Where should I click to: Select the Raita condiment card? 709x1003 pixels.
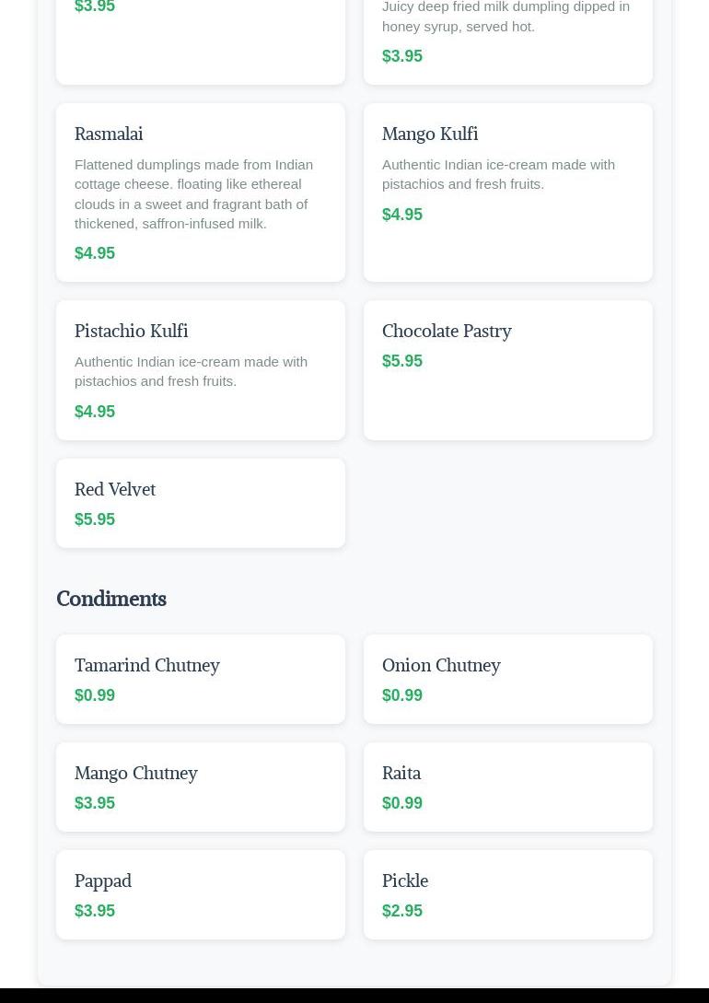[x=508, y=787]
